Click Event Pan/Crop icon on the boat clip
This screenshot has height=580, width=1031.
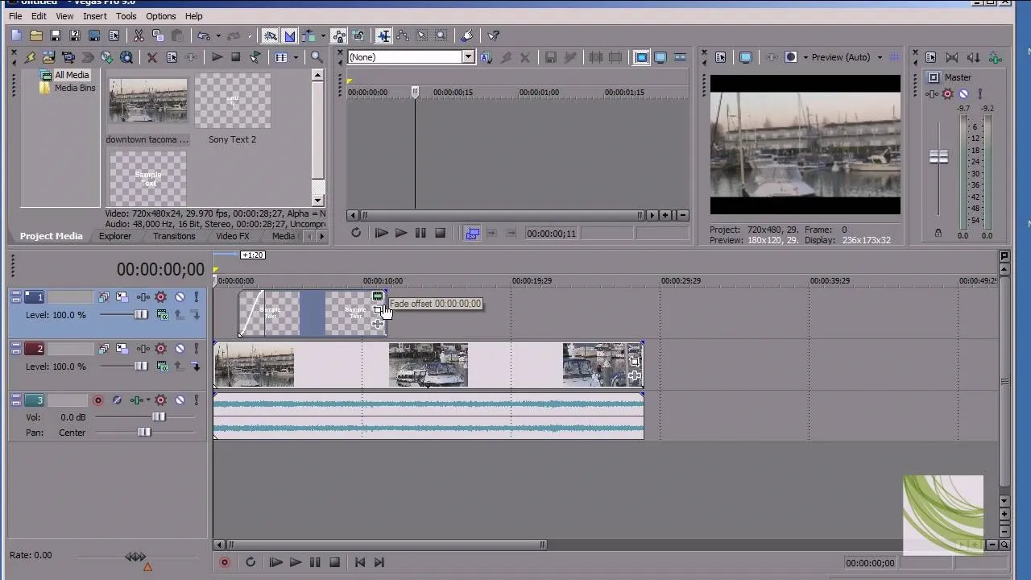click(x=635, y=362)
